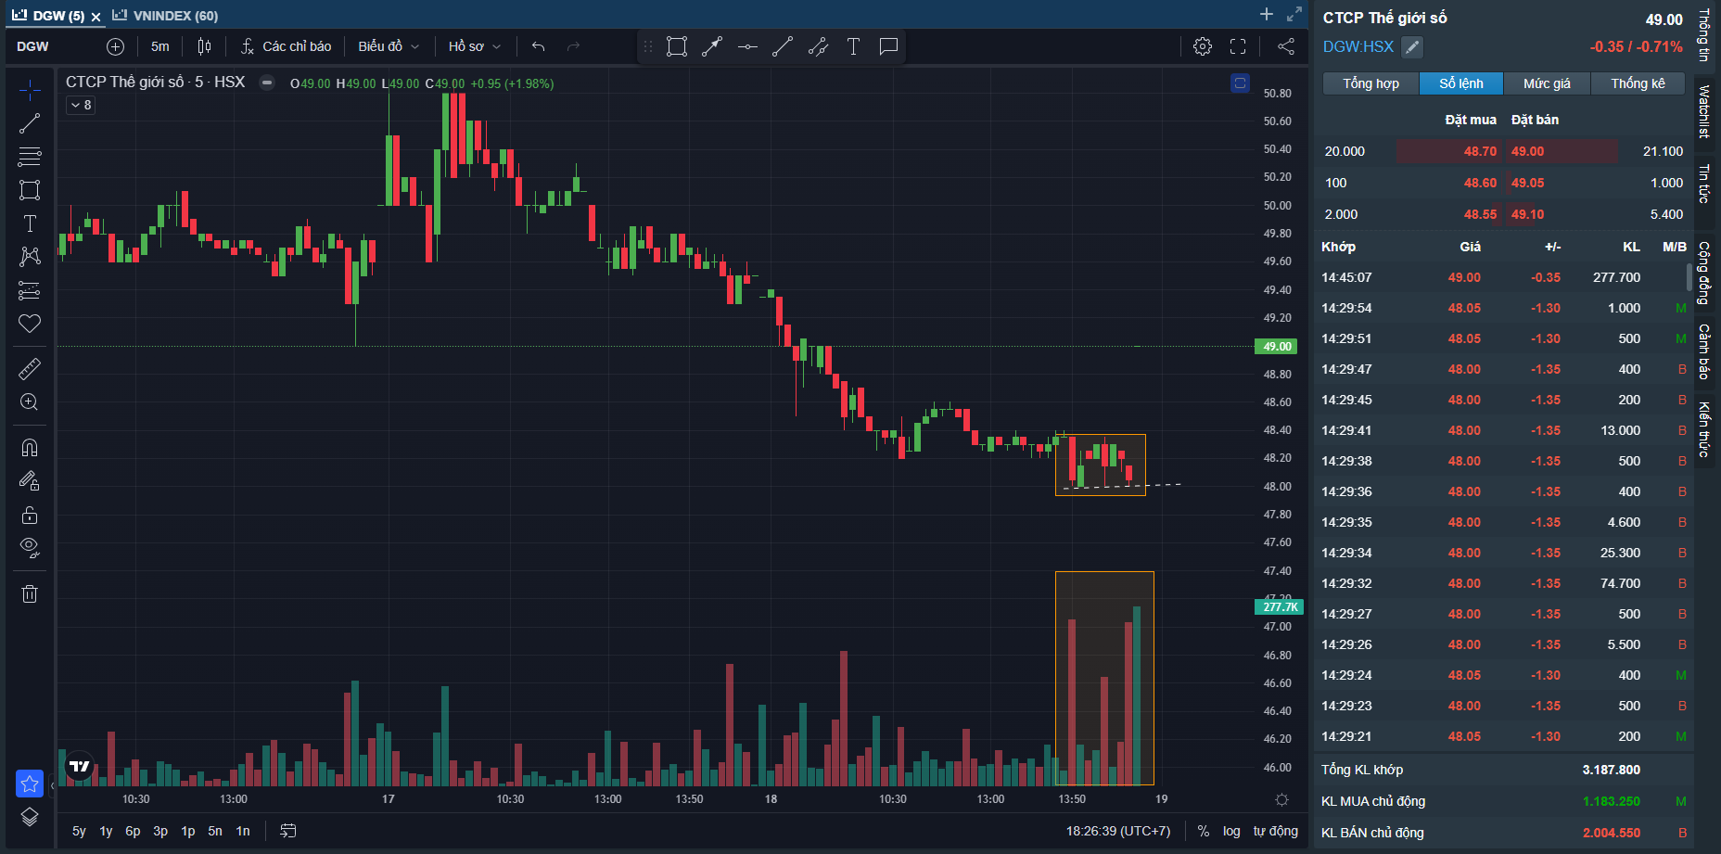Open the Cảnh báo side panel tab
This screenshot has width=1721, height=854.
pyautogui.click(x=1704, y=351)
